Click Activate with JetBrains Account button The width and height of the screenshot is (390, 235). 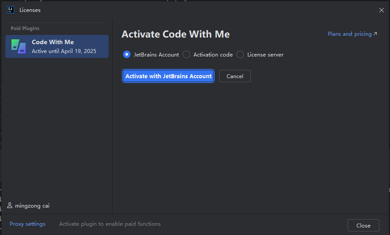(x=168, y=76)
